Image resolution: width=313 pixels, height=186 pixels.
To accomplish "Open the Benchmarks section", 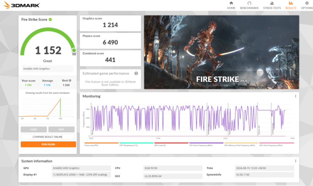I will pos(249,5).
